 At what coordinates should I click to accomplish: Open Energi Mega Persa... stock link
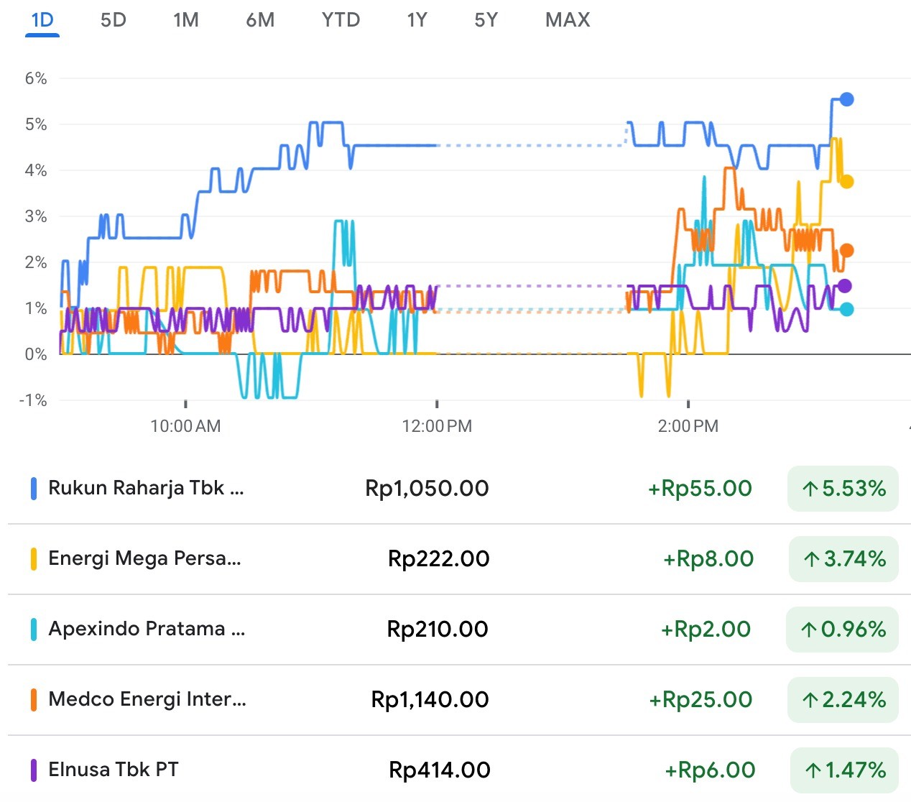pyautogui.click(x=144, y=558)
